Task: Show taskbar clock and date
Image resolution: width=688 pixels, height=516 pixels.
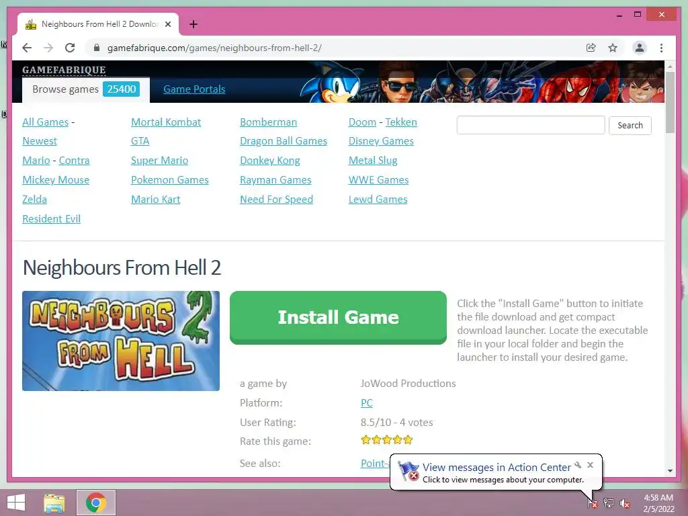Action: 658,503
